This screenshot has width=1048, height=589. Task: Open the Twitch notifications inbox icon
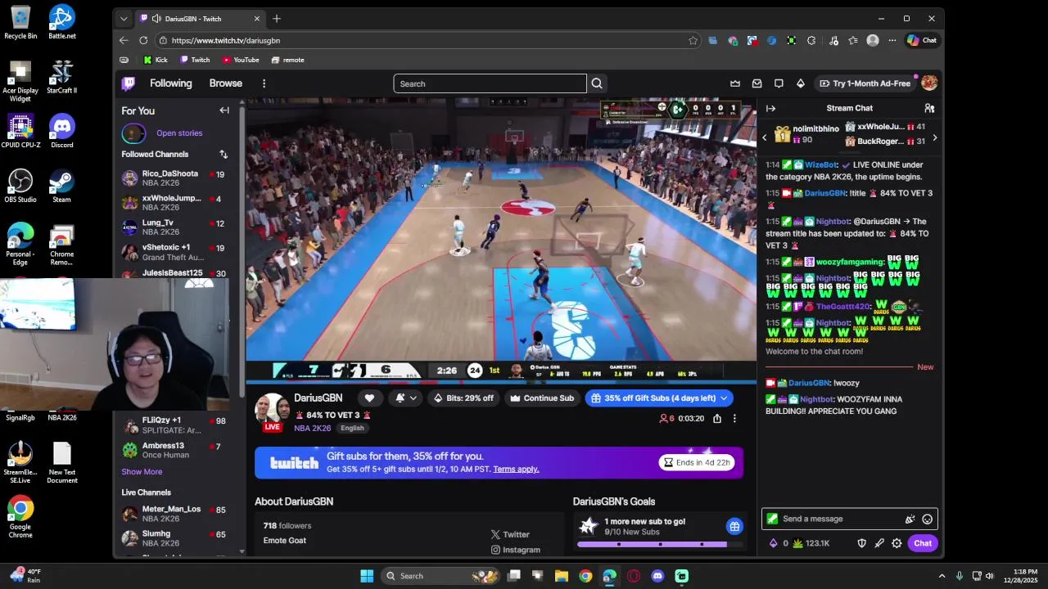point(757,83)
